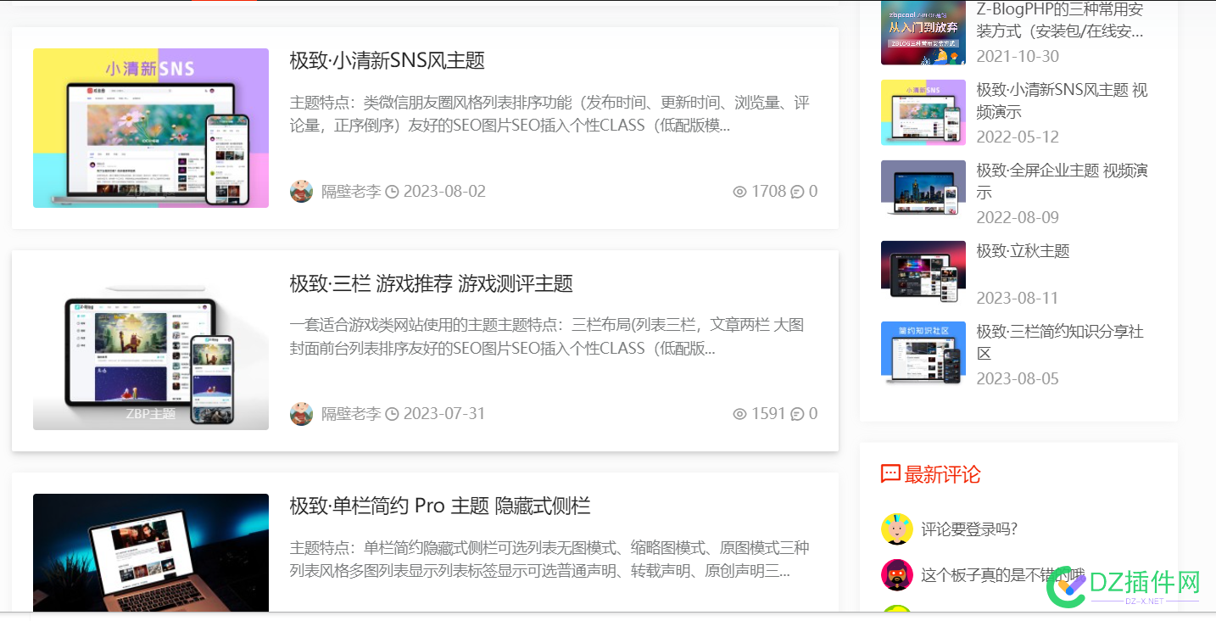Click clock icon beside 2023-08-02

pos(392,192)
